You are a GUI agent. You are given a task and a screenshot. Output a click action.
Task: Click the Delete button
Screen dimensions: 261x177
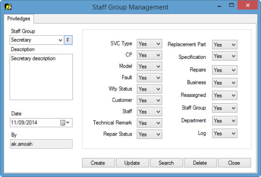tap(200, 163)
